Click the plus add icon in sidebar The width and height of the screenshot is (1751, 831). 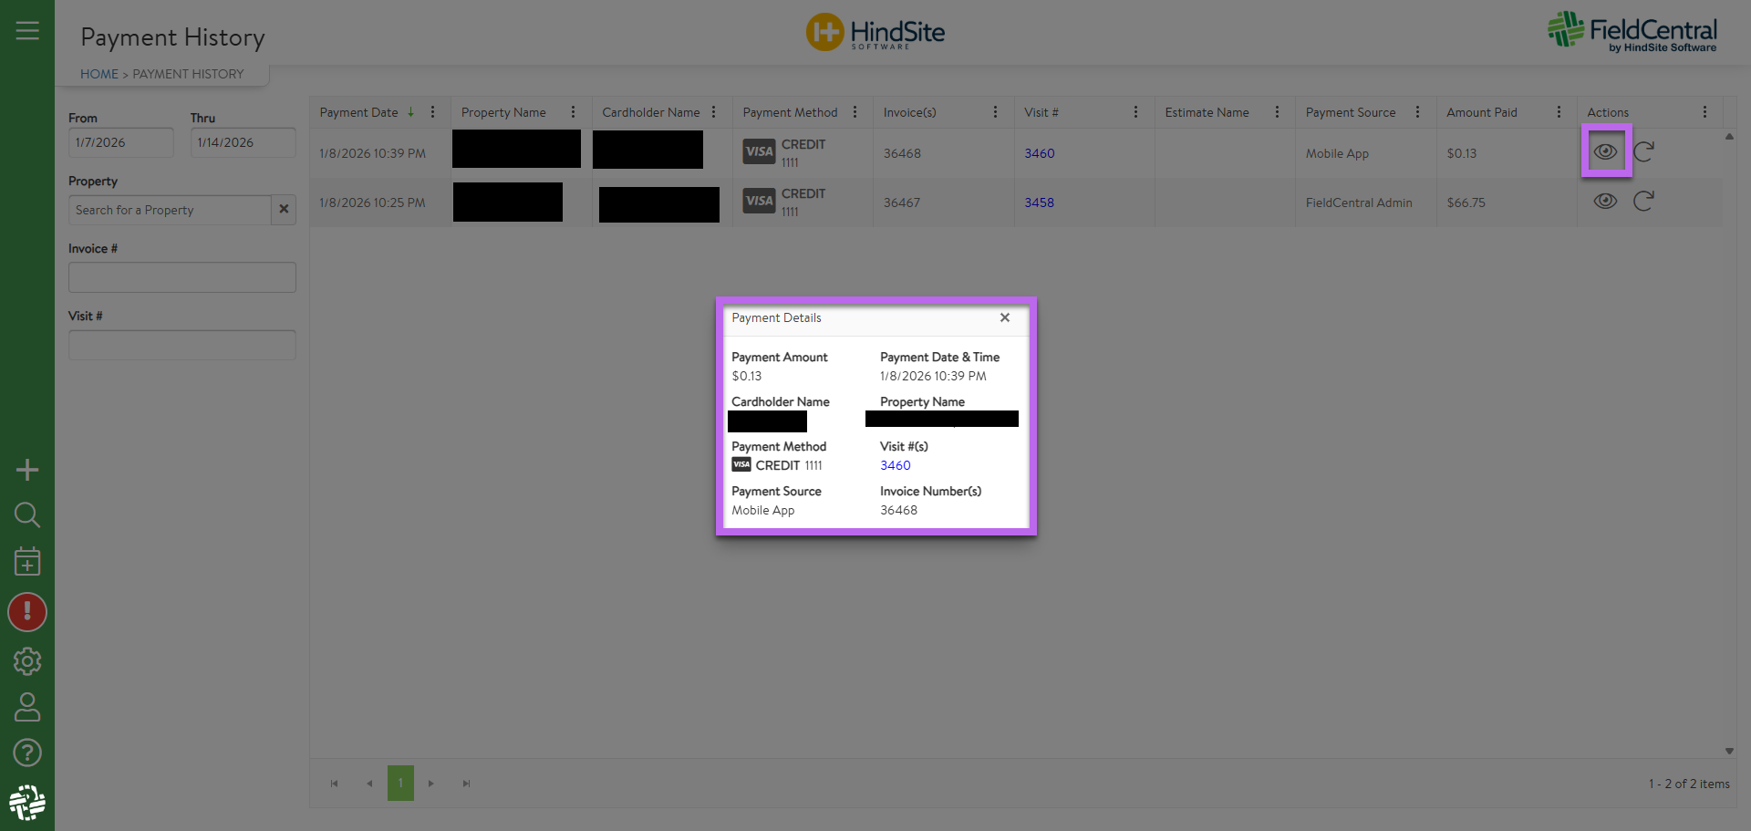point(27,470)
